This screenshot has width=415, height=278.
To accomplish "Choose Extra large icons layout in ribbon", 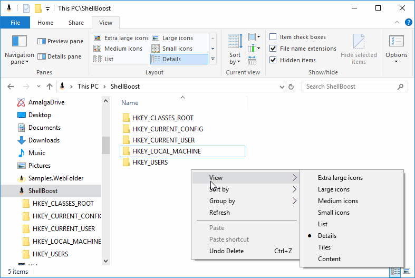I will [121, 38].
